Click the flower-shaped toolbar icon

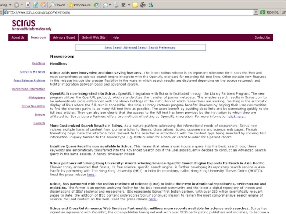pos(143,5)
